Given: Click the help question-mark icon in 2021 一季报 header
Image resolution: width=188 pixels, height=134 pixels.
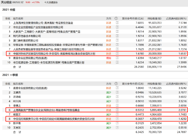Looking at the screenshot, I should click(x=116, y=84).
